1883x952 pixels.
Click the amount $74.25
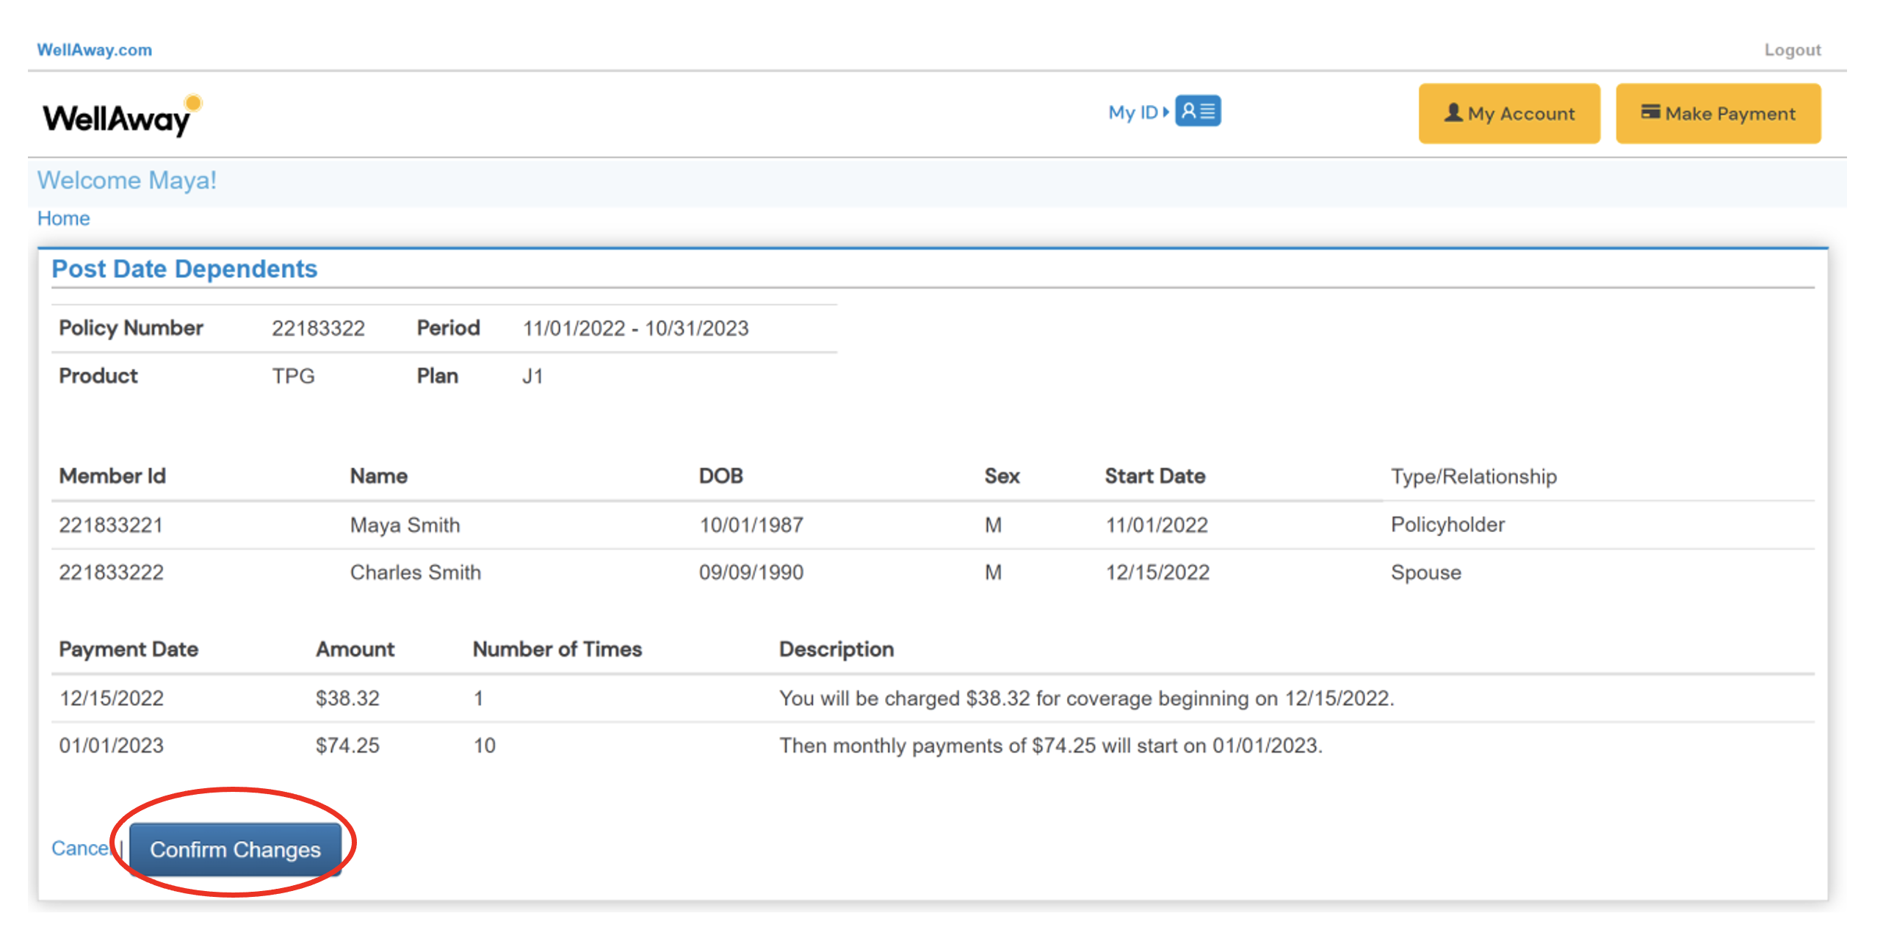coord(347,746)
